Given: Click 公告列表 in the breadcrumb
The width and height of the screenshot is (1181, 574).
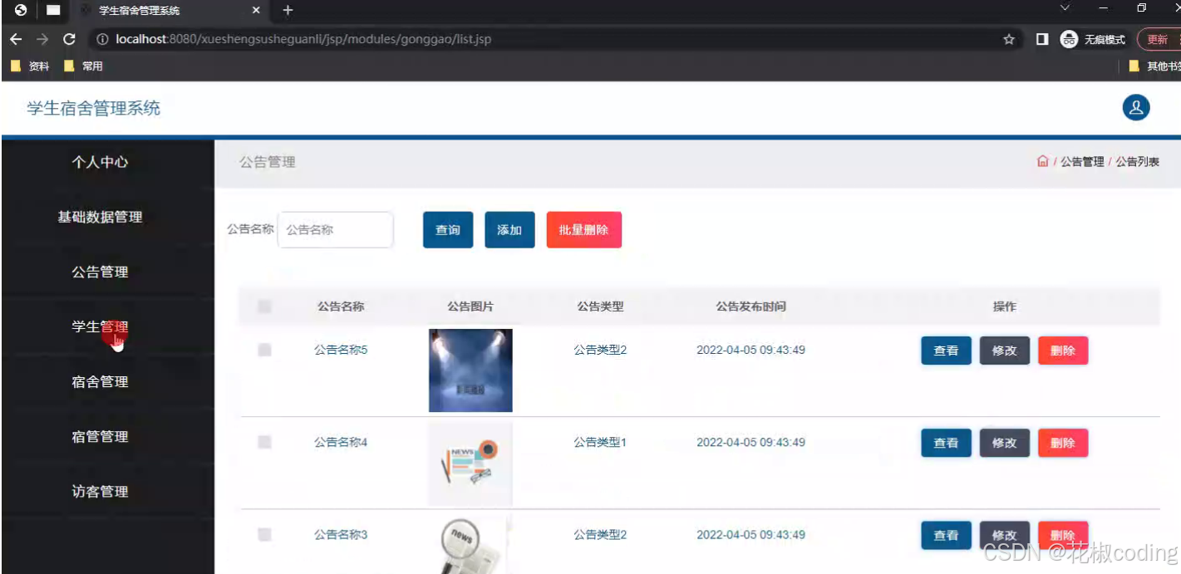Looking at the screenshot, I should [x=1137, y=162].
